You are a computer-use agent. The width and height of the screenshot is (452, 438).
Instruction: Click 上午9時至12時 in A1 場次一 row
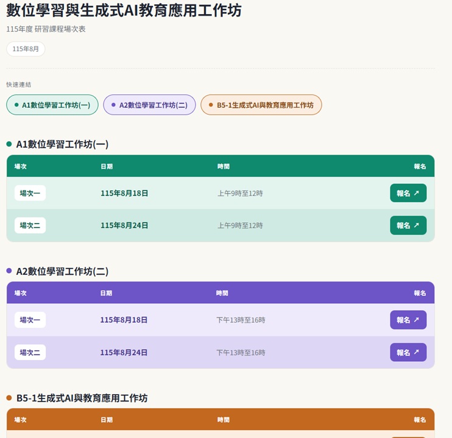[x=240, y=193]
